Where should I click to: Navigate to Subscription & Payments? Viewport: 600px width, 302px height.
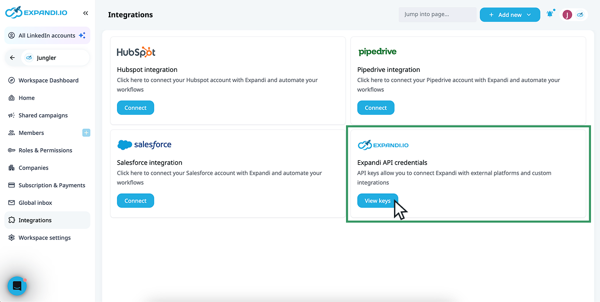(x=51, y=185)
